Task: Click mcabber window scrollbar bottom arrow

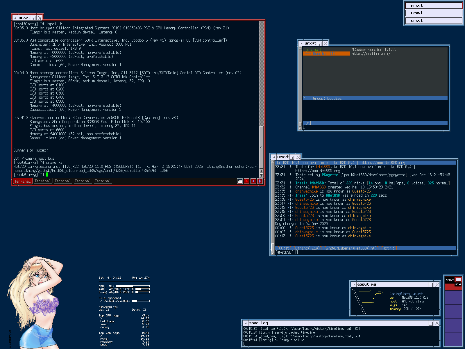Action: point(300,128)
